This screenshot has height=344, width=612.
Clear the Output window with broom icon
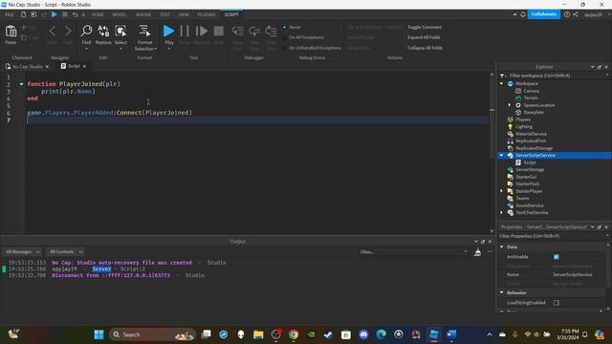coord(477,252)
